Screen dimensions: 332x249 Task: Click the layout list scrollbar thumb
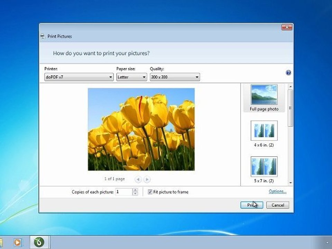pyautogui.click(x=290, y=108)
